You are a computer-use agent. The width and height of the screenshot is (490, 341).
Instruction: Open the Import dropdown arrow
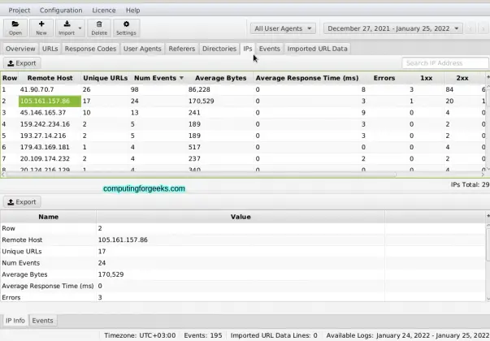[79, 25]
